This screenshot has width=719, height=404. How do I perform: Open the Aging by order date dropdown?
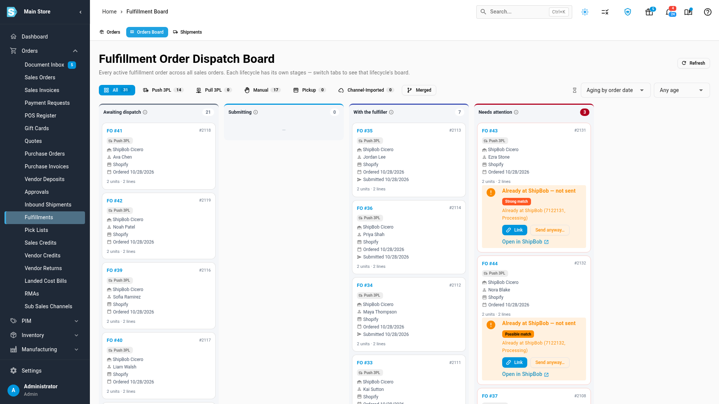pos(616,90)
